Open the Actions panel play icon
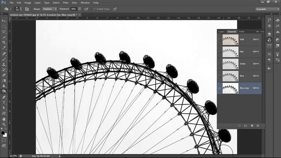 (269, 68)
